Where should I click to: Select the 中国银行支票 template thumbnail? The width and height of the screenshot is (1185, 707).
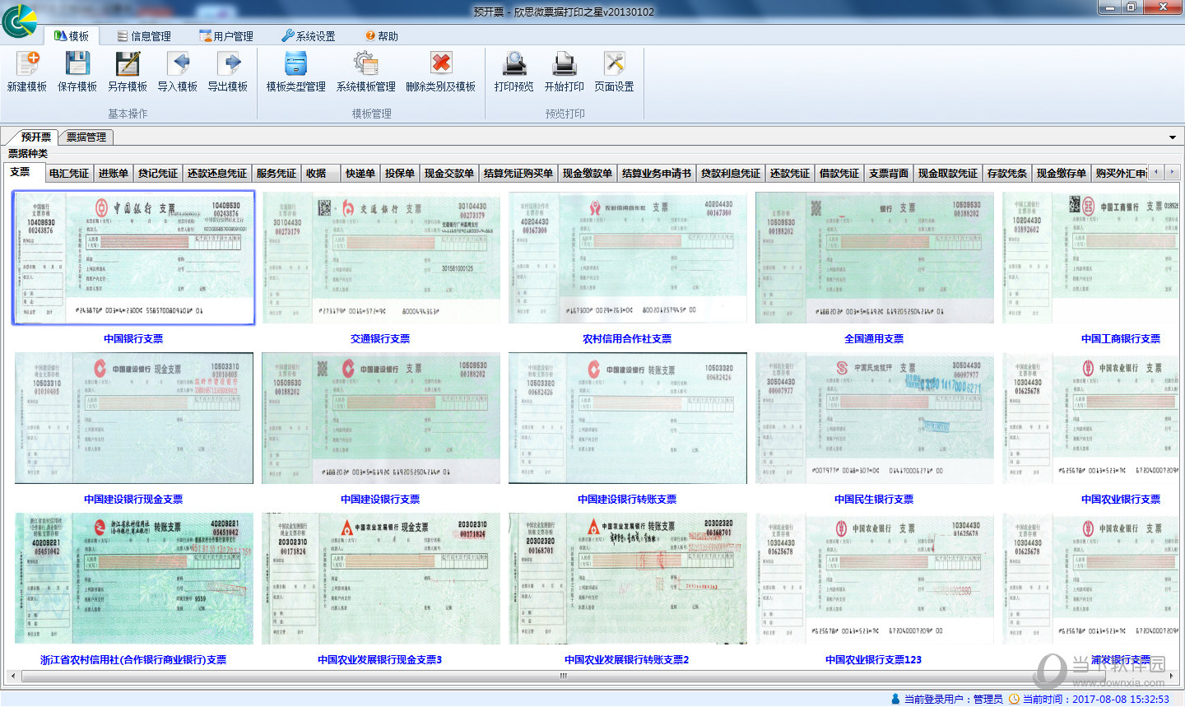(x=133, y=258)
